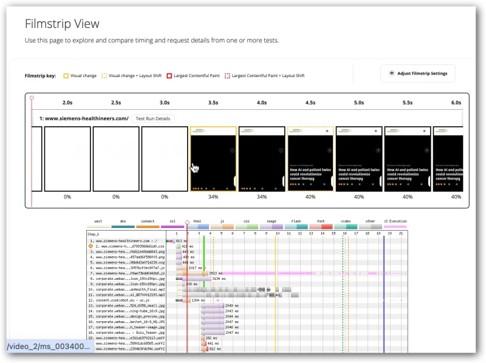Click the dotted red LCP + Layout Shift key icon
The height and width of the screenshot is (363, 486).
click(x=227, y=75)
